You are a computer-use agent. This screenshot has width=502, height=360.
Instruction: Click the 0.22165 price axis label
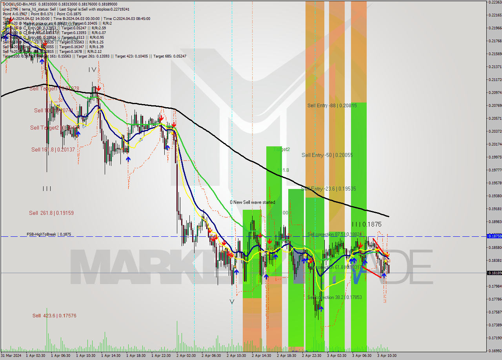(495, 15)
